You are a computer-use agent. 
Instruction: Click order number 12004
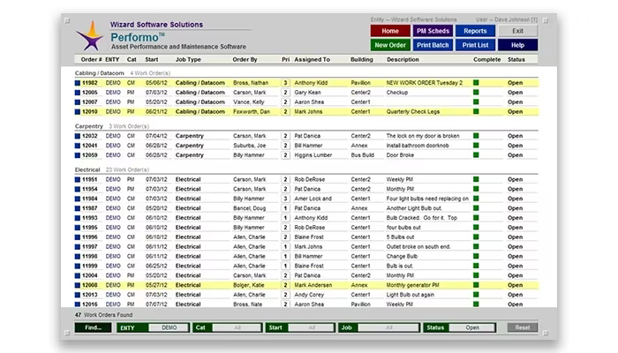click(90, 275)
